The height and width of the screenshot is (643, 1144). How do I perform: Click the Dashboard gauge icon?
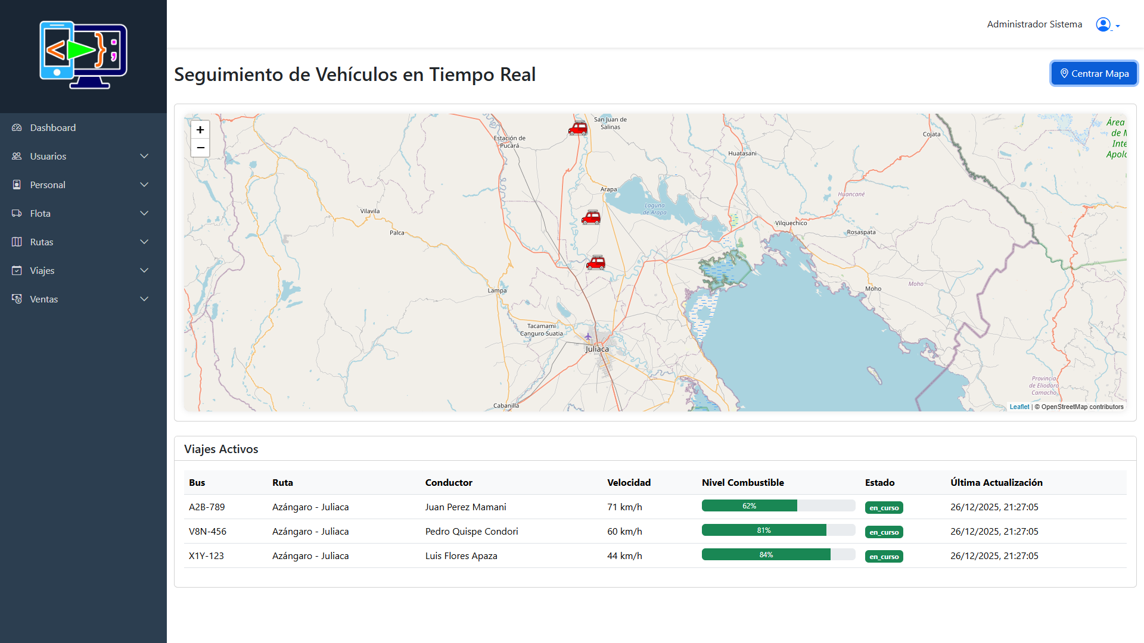click(17, 128)
